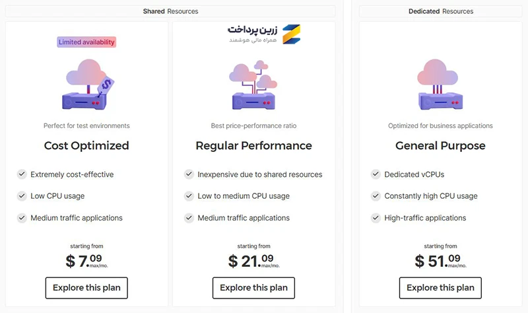
Task: Open the Regular Performance plan heading
Action: pyautogui.click(x=253, y=145)
